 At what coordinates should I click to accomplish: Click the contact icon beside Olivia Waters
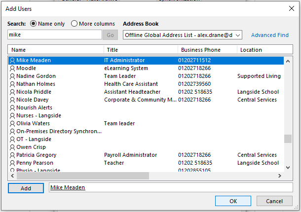click(x=12, y=124)
